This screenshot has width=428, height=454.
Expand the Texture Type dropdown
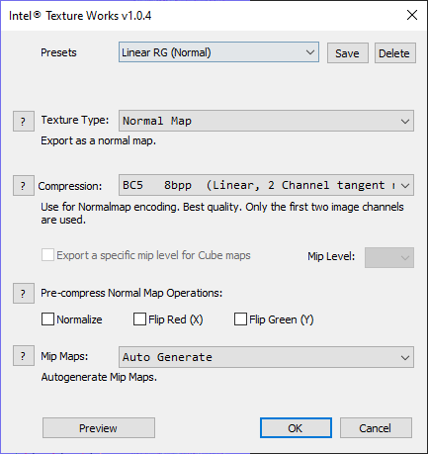[x=266, y=121]
